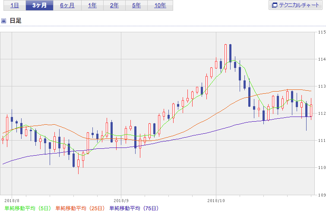Select the 5年 period tab

[136, 6]
